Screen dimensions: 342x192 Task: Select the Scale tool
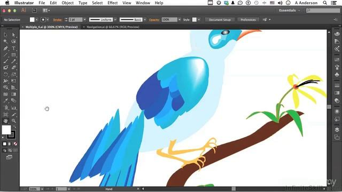click(x=13, y=75)
